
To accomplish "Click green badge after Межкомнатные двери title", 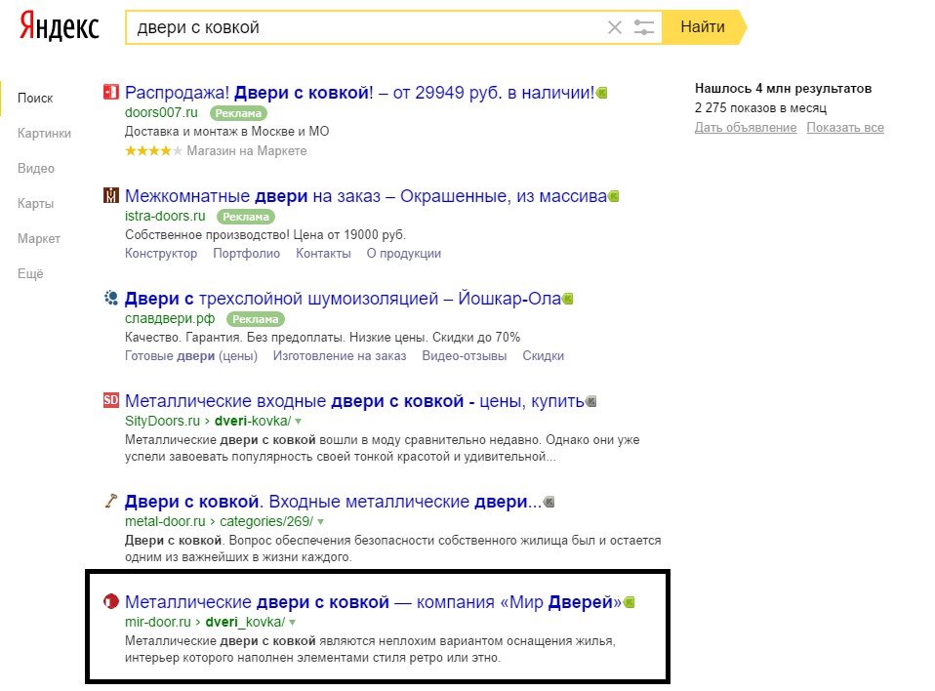I will (614, 196).
